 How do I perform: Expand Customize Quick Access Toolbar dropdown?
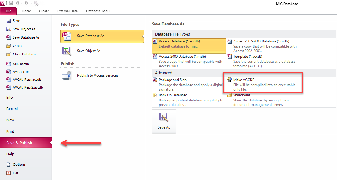[43, 4]
